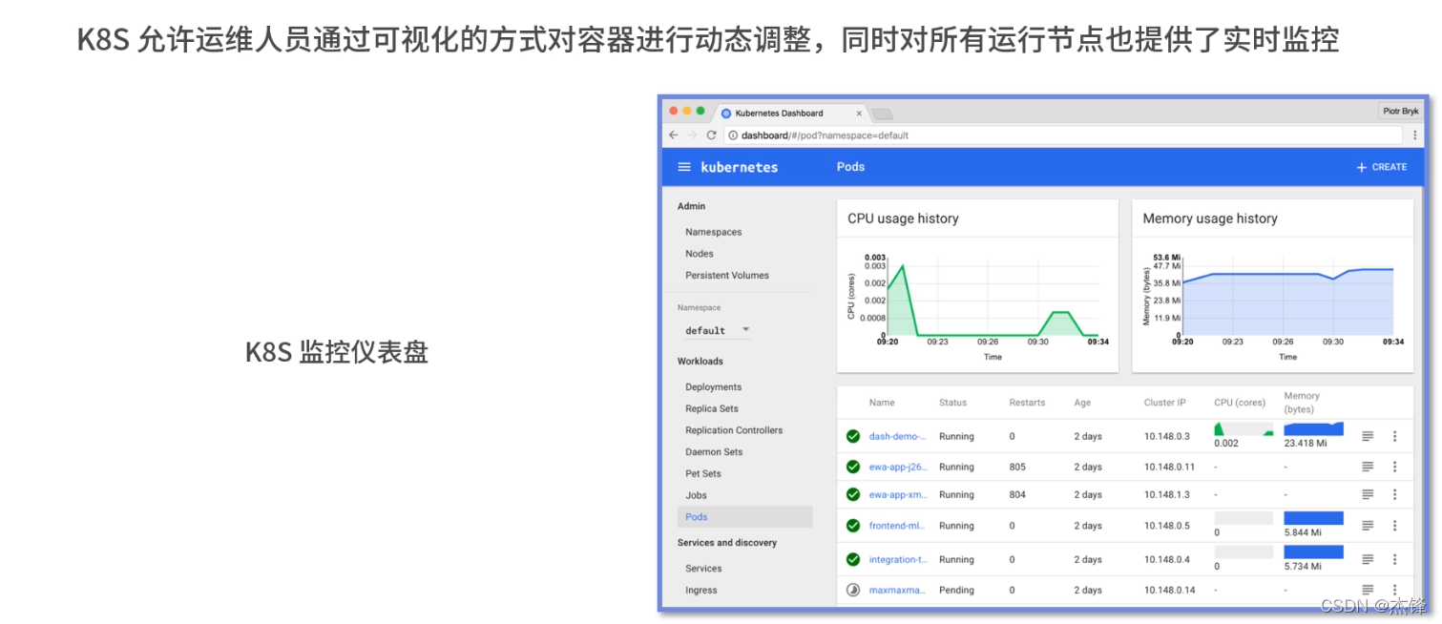This screenshot has height=624, width=1442.
Task: Open the Chrome three-dot menu
Action: [1415, 135]
